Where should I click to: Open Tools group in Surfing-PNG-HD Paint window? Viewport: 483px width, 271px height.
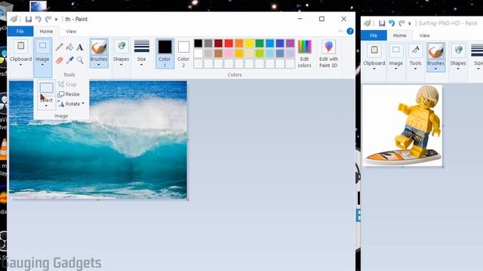coord(415,57)
